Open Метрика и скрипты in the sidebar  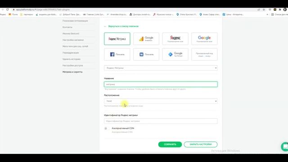72,72
